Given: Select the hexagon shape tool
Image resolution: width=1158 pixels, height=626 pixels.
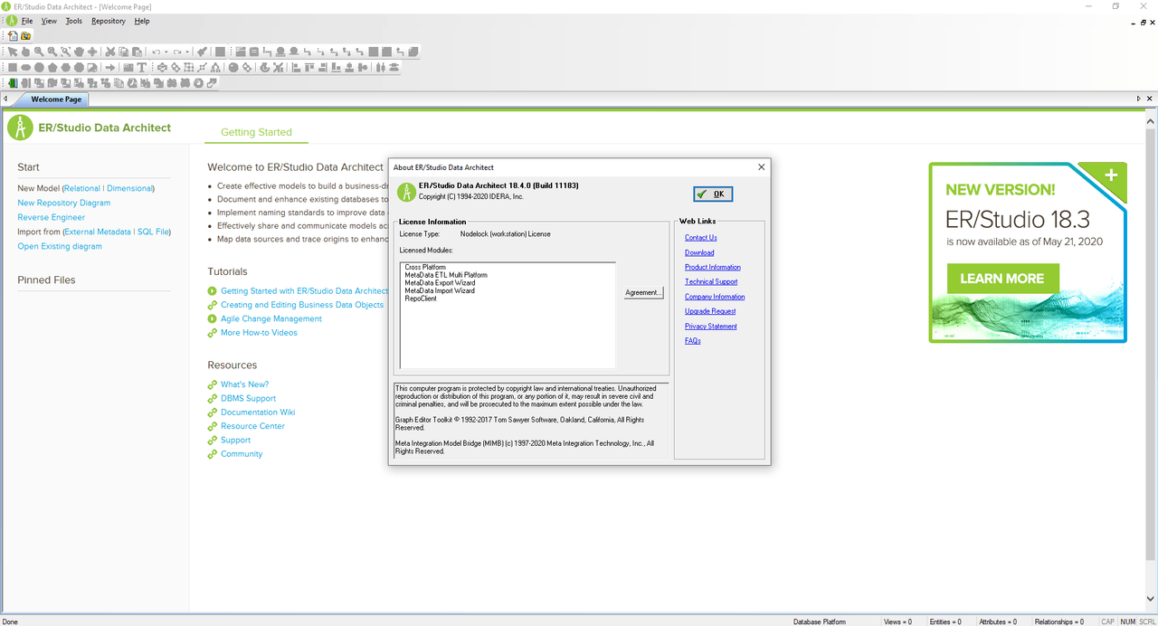Looking at the screenshot, I should (x=66, y=68).
